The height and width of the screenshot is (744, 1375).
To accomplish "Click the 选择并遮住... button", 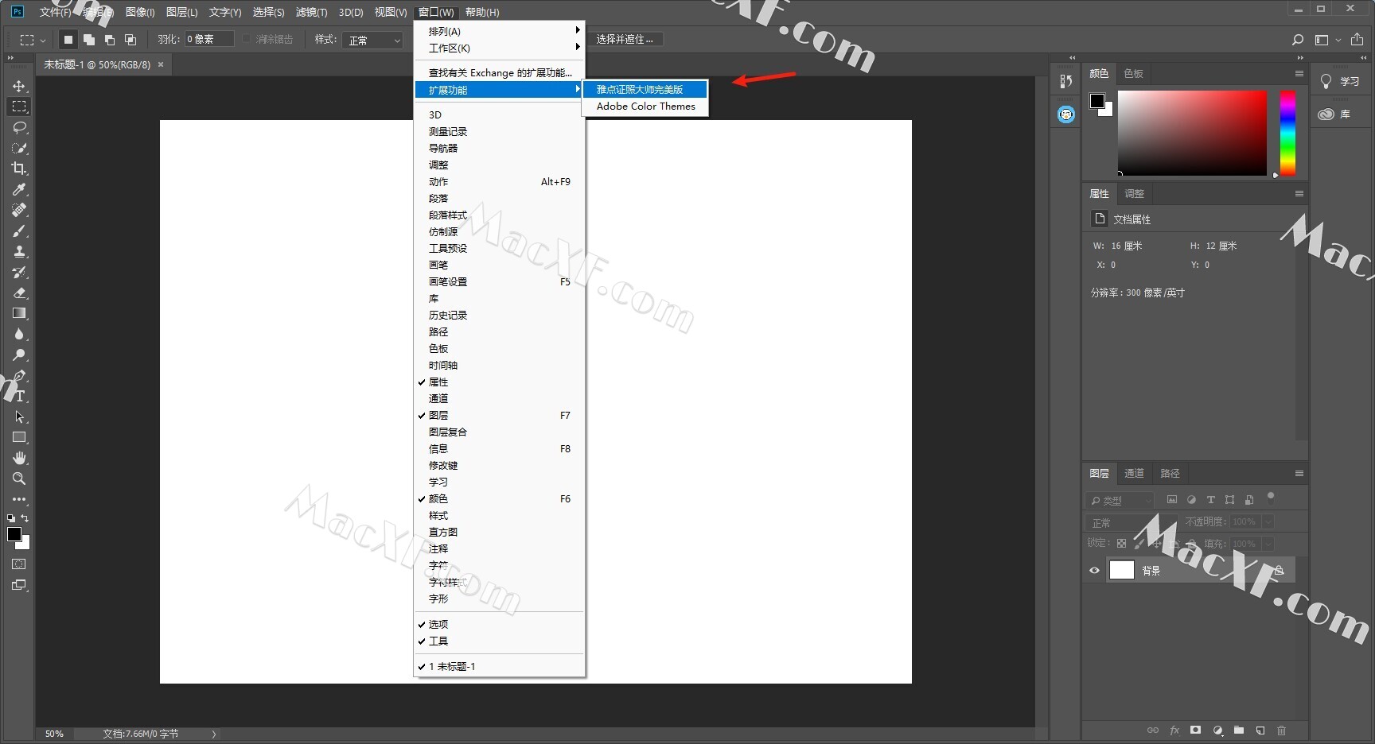I will click(x=625, y=39).
